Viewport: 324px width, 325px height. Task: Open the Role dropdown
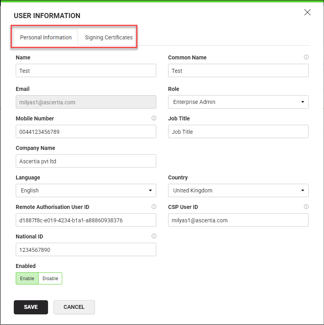(238, 102)
